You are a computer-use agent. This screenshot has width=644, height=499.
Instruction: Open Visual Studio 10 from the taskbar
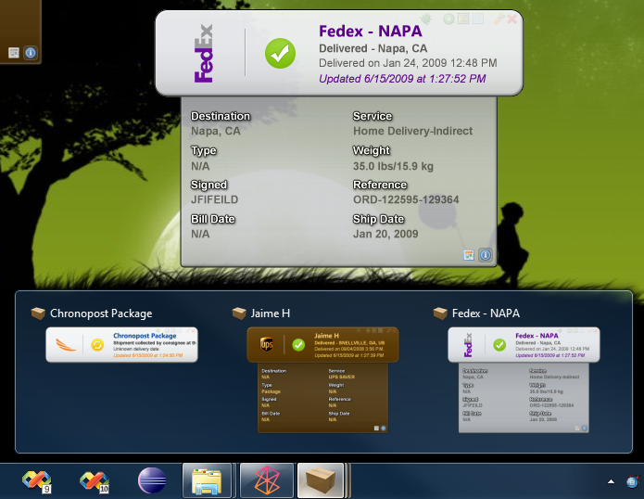coord(95,480)
